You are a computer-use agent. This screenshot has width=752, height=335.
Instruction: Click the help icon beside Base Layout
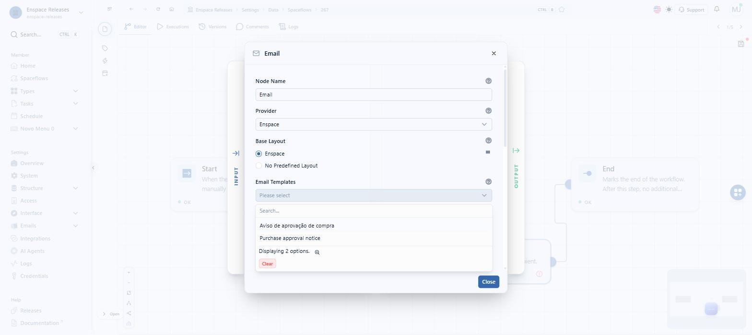[489, 141]
